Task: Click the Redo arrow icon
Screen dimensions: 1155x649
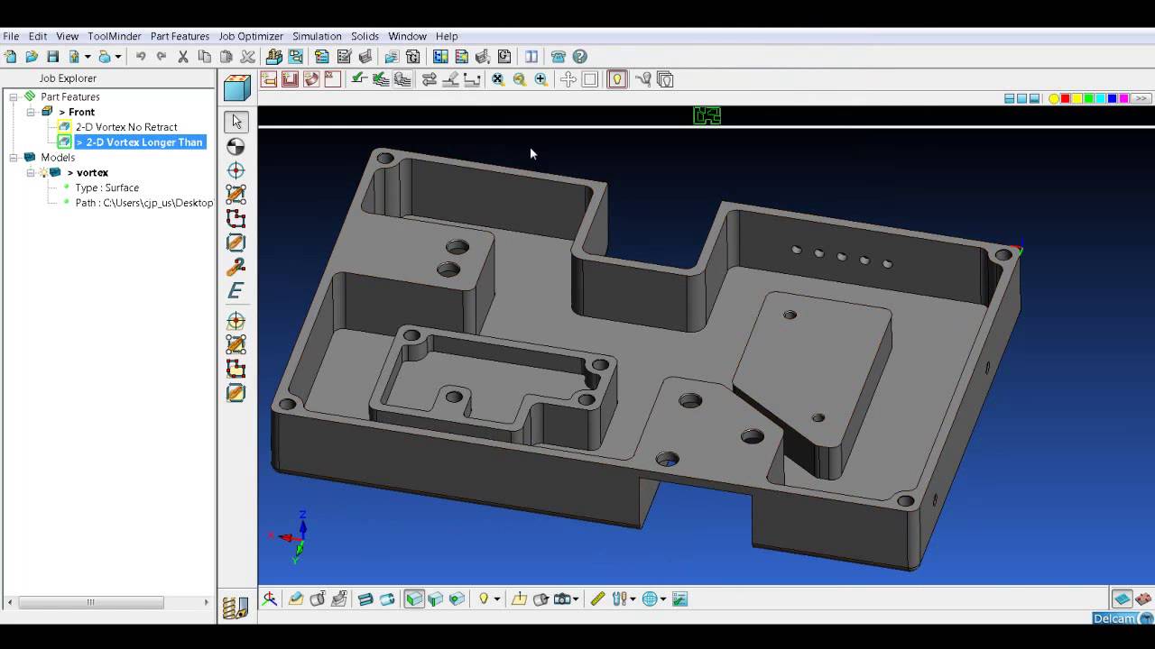Action: tap(162, 57)
